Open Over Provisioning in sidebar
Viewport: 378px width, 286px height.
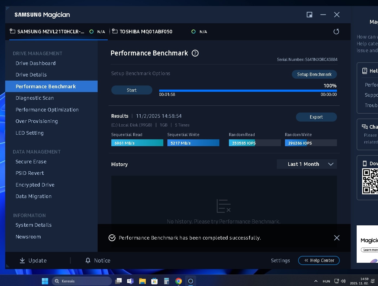37,121
